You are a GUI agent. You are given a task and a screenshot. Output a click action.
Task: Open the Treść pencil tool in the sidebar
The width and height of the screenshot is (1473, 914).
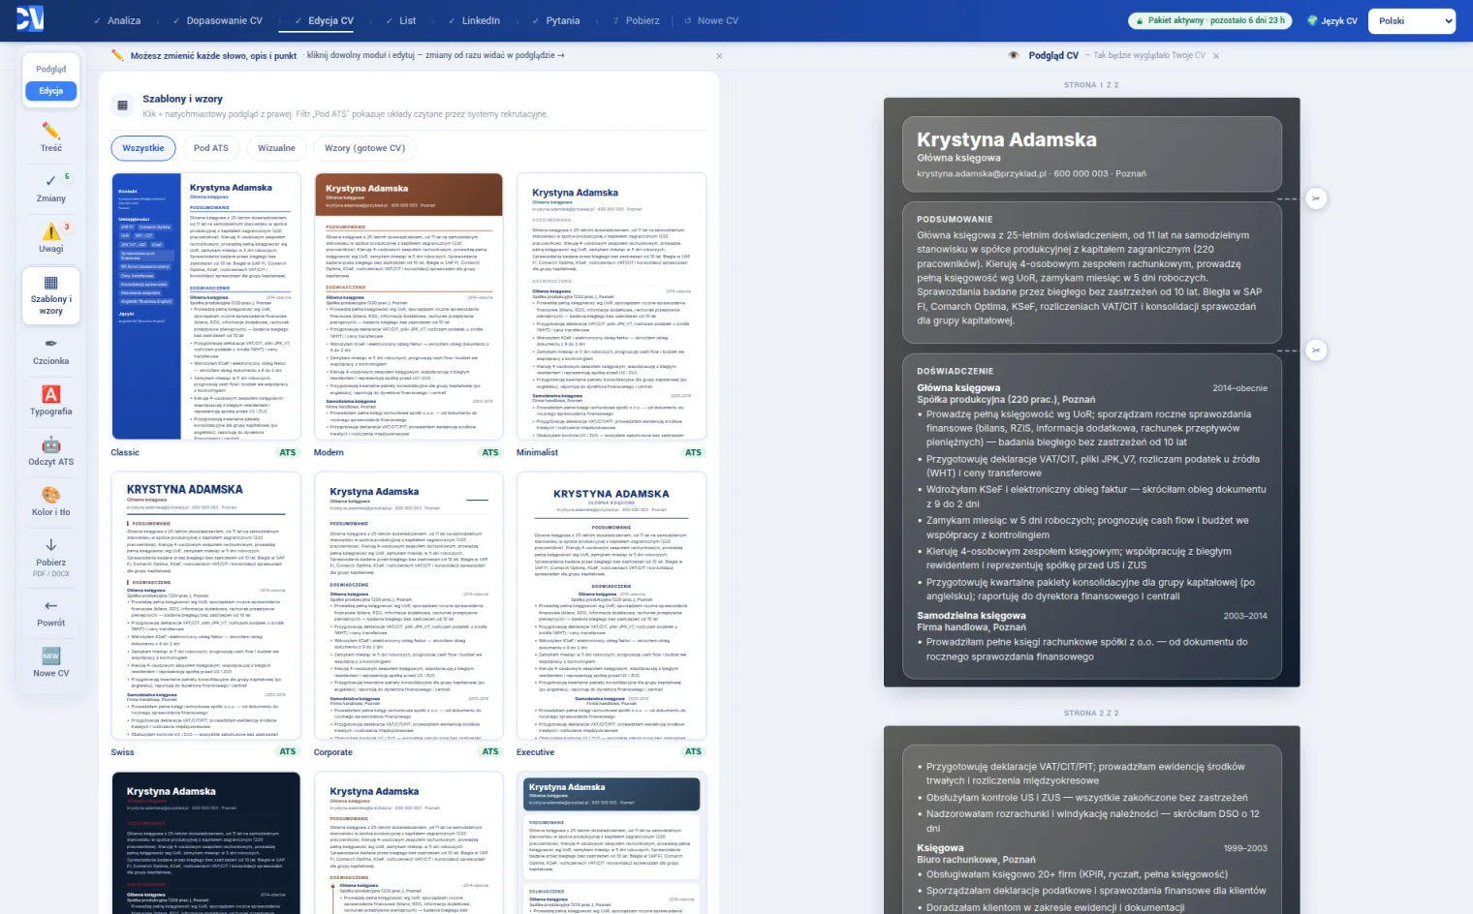click(51, 137)
